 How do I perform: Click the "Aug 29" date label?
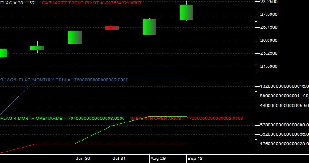point(158,159)
